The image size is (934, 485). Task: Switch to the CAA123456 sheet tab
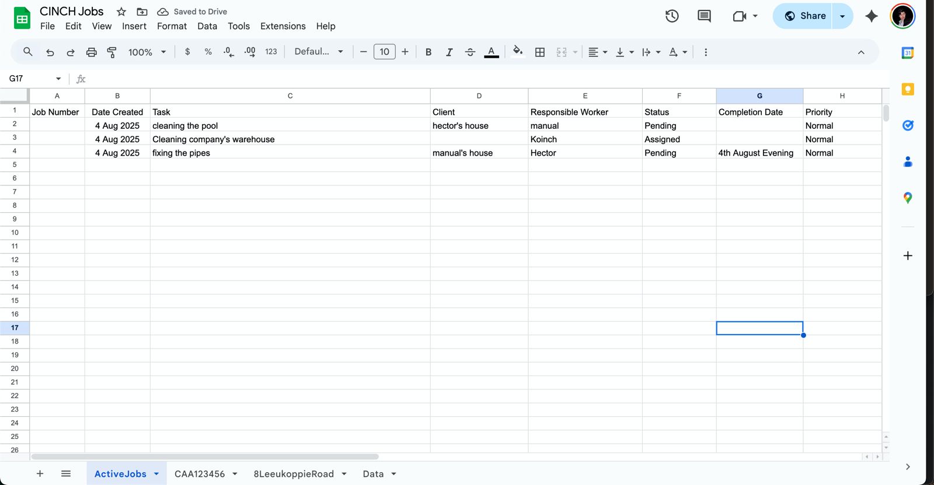click(200, 474)
